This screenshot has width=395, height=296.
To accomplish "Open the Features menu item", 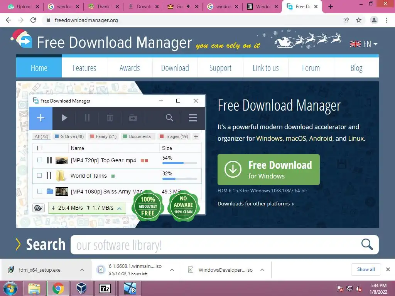I will tap(84, 68).
